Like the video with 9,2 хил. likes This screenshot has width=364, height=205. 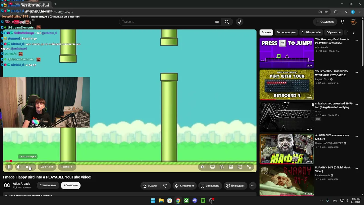coord(150,186)
